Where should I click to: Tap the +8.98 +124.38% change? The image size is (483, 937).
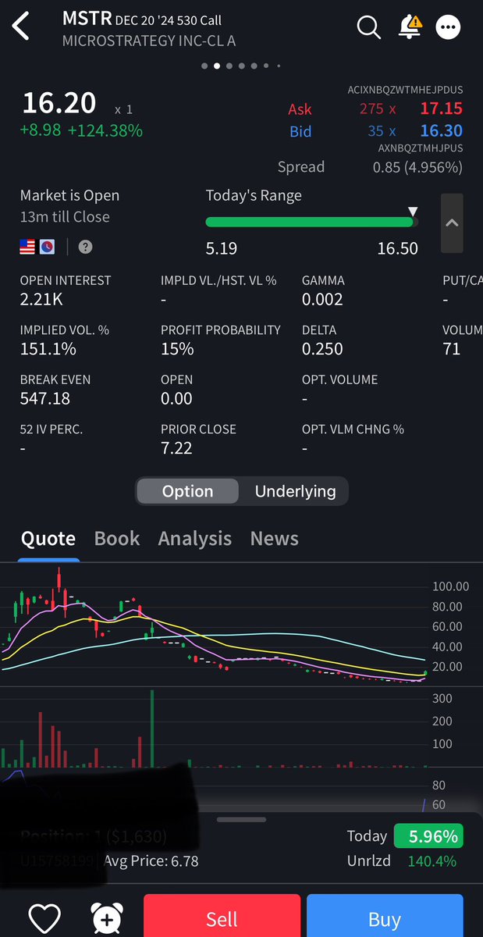82,130
